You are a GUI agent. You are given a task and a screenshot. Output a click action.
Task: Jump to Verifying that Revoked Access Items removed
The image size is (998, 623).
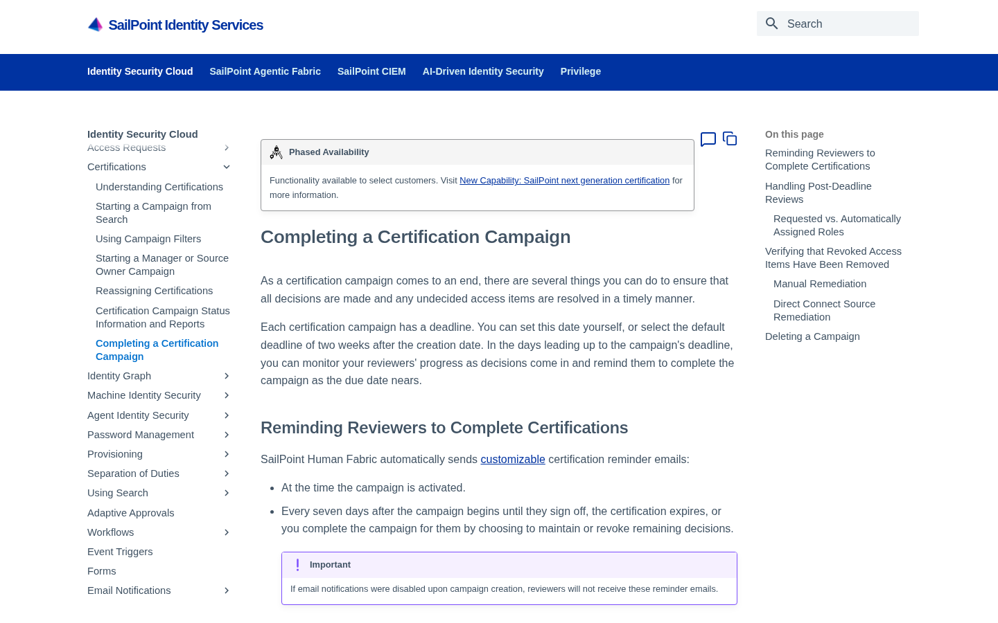pos(833,258)
